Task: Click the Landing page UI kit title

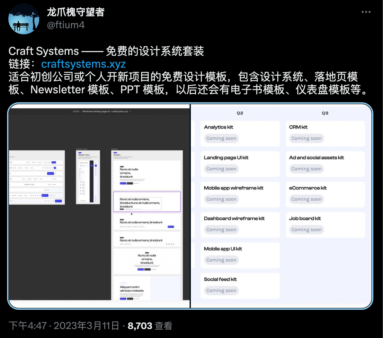Action: point(226,157)
